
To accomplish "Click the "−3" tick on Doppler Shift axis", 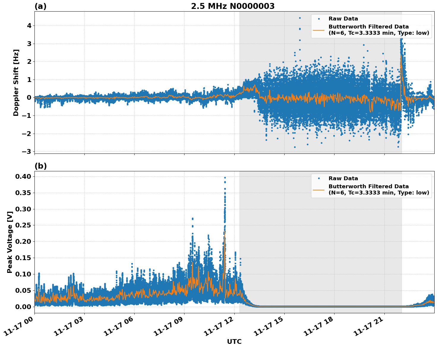I will pyautogui.click(x=26, y=151).
